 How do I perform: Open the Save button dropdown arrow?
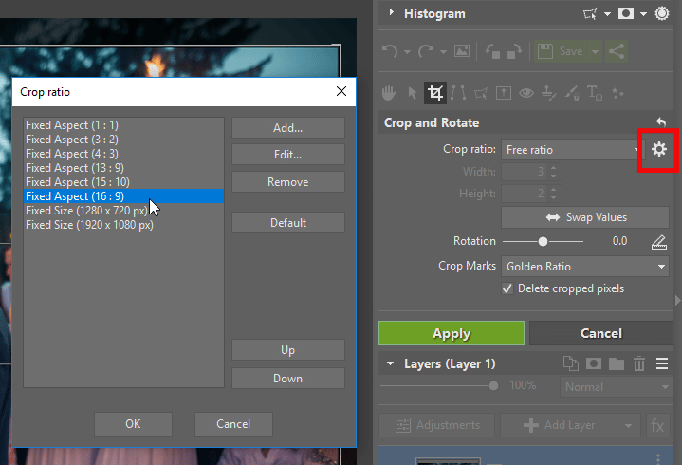coord(595,52)
